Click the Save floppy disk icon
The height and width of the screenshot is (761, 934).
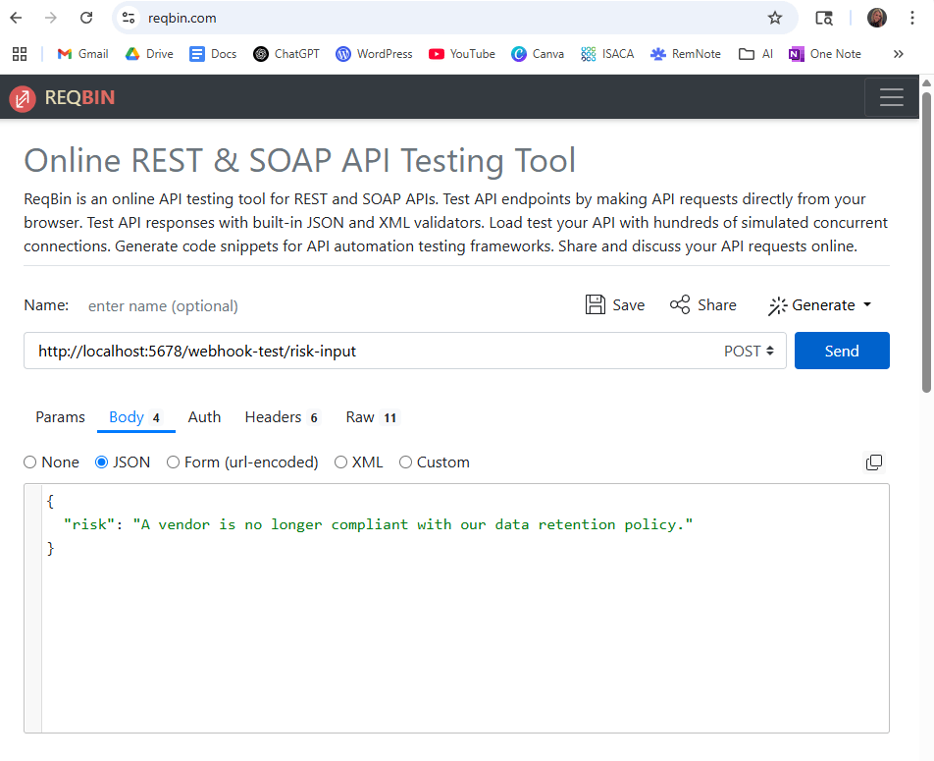tap(595, 305)
